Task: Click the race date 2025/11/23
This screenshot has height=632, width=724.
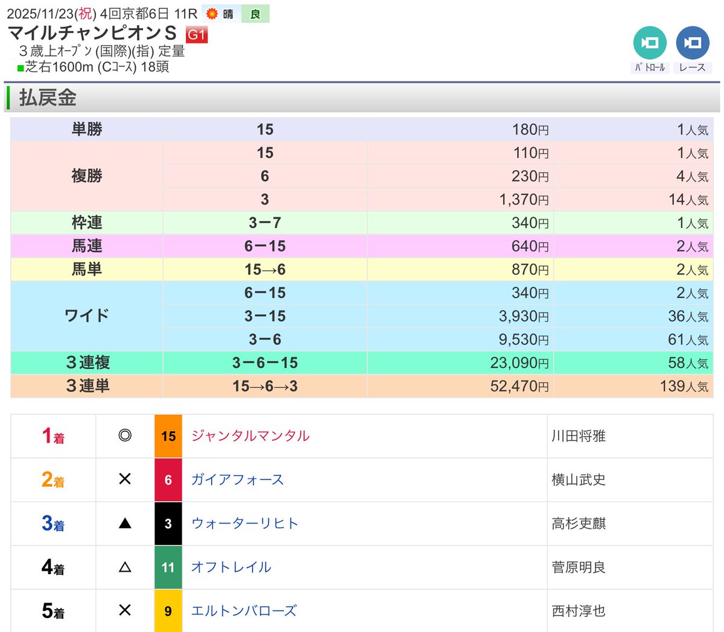Action: pyautogui.click(x=40, y=13)
